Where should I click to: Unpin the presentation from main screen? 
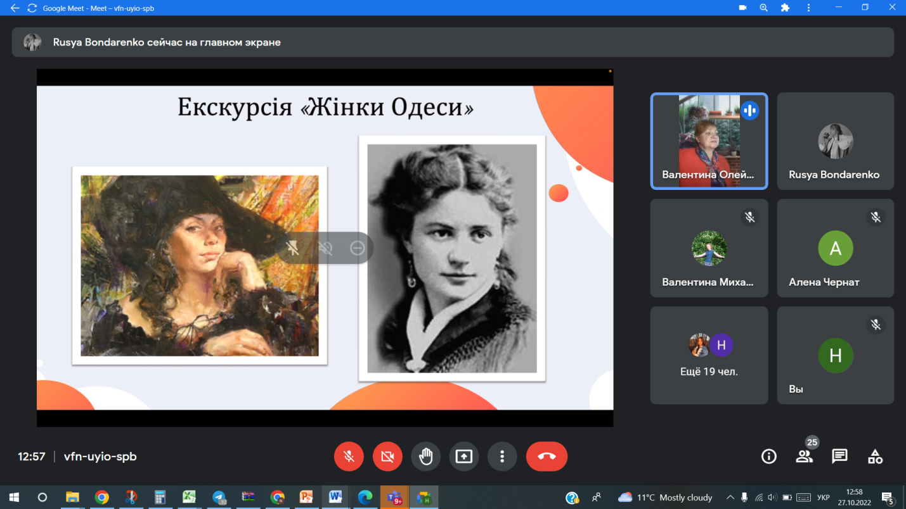pyautogui.click(x=293, y=248)
